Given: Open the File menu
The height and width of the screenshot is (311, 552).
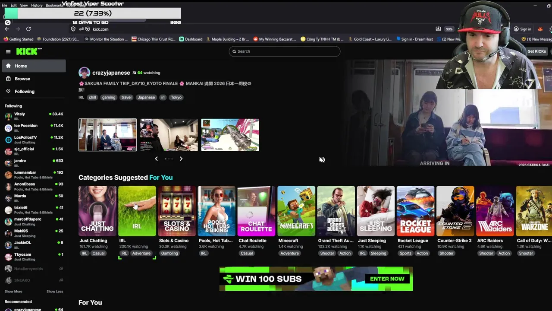Looking at the screenshot, I should pyautogui.click(x=4, y=5).
